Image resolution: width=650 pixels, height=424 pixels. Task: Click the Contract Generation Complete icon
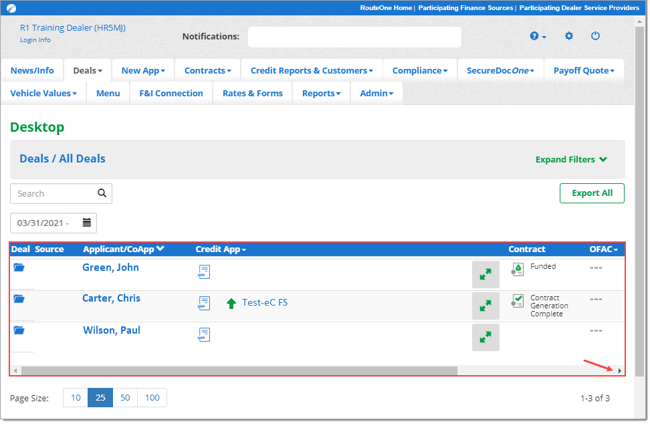point(518,301)
